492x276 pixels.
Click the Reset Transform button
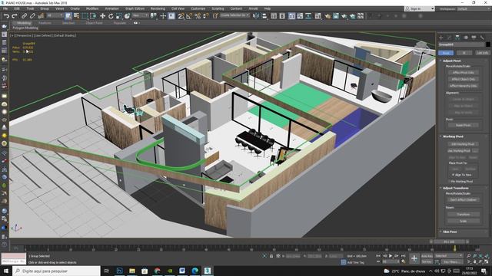pyautogui.click(x=463, y=215)
